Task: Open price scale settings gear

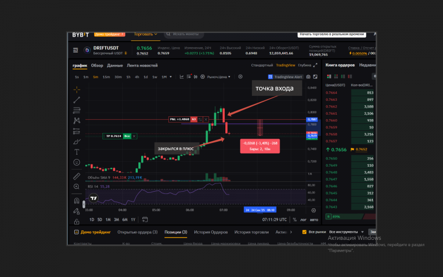Action: point(313,211)
